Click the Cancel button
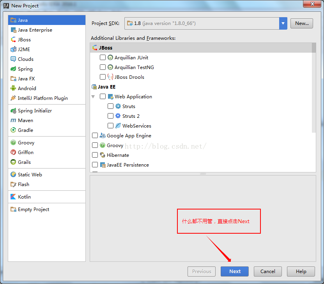Screen dimensions: 324x284 267,272
